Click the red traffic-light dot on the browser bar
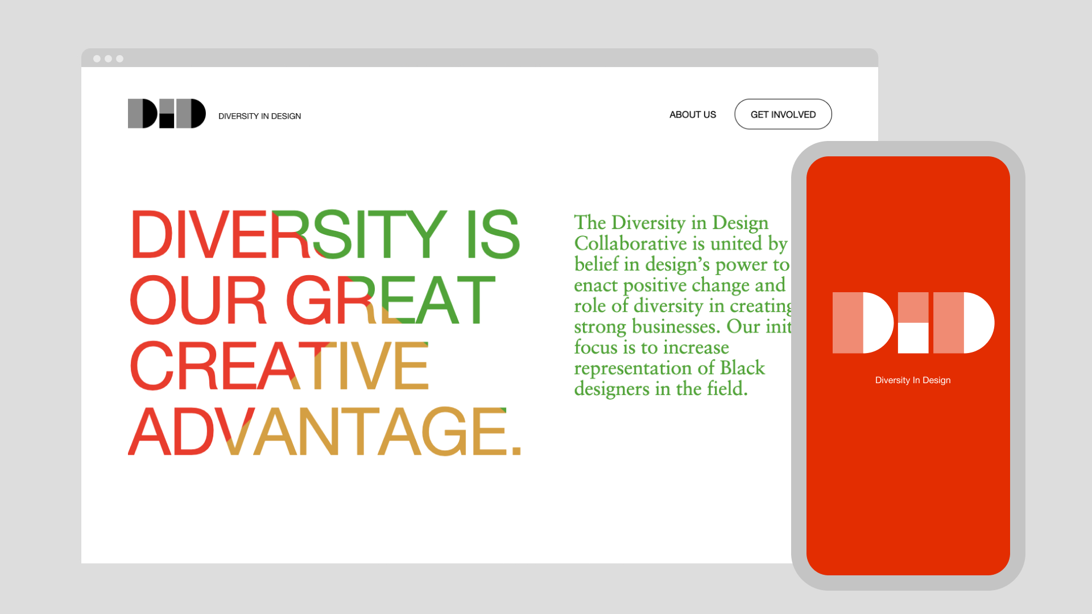 [x=98, y=58]
